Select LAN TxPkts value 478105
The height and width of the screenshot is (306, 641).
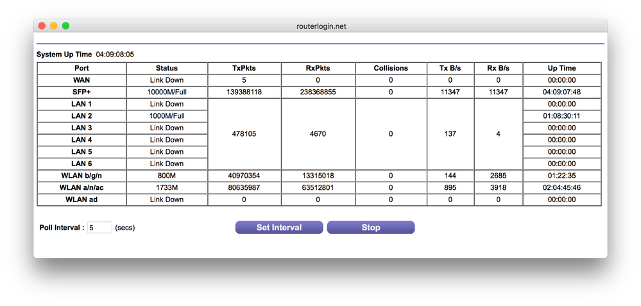coord(244,134)
